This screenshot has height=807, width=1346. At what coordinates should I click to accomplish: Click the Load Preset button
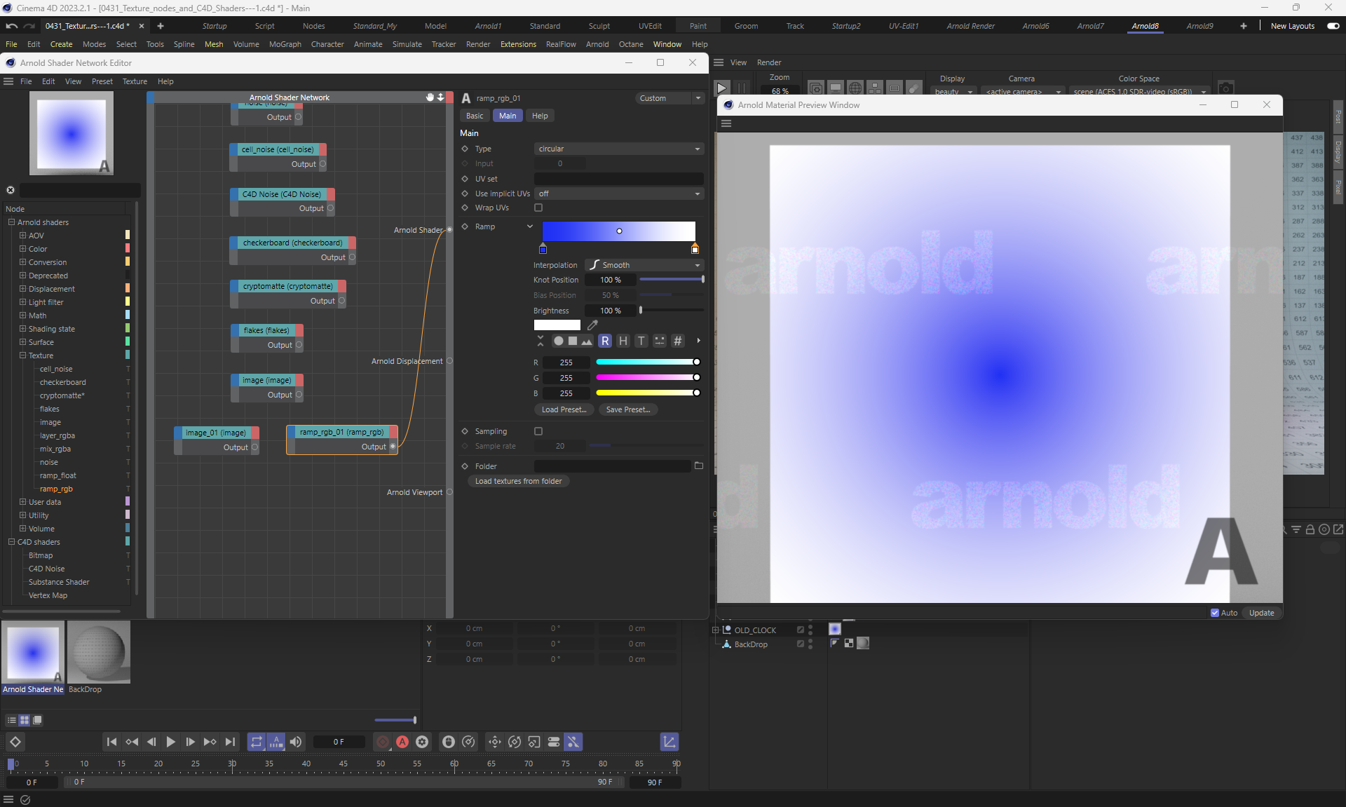[564, 410]
